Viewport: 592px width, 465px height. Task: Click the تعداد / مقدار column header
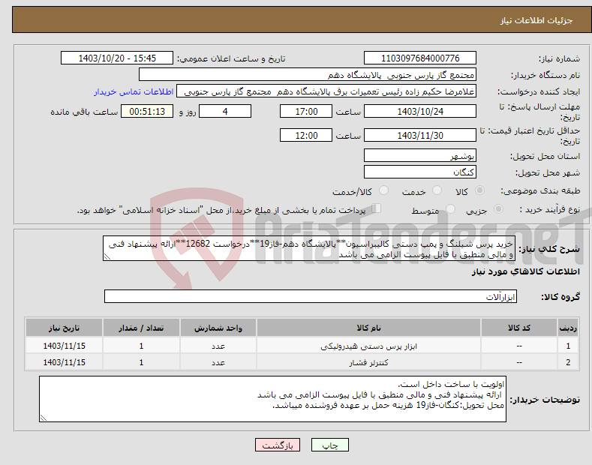pos(141,328)
